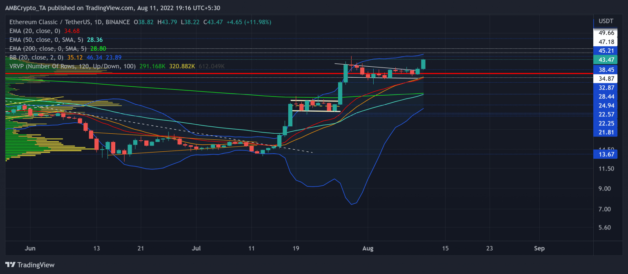Click the 21 date label on the time axis

(141, 248)
